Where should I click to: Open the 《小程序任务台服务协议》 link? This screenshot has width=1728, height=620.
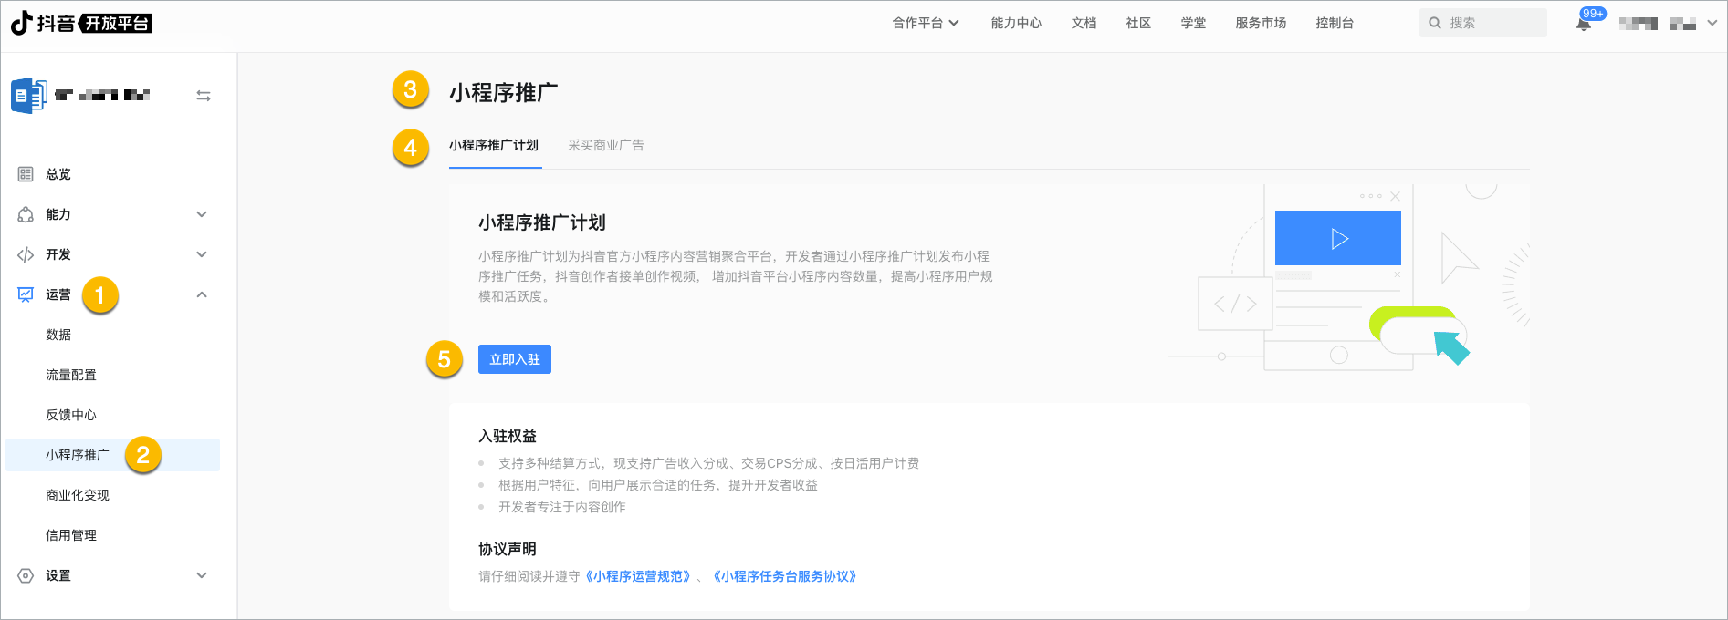pyautogui.click(x=785, y=576)
